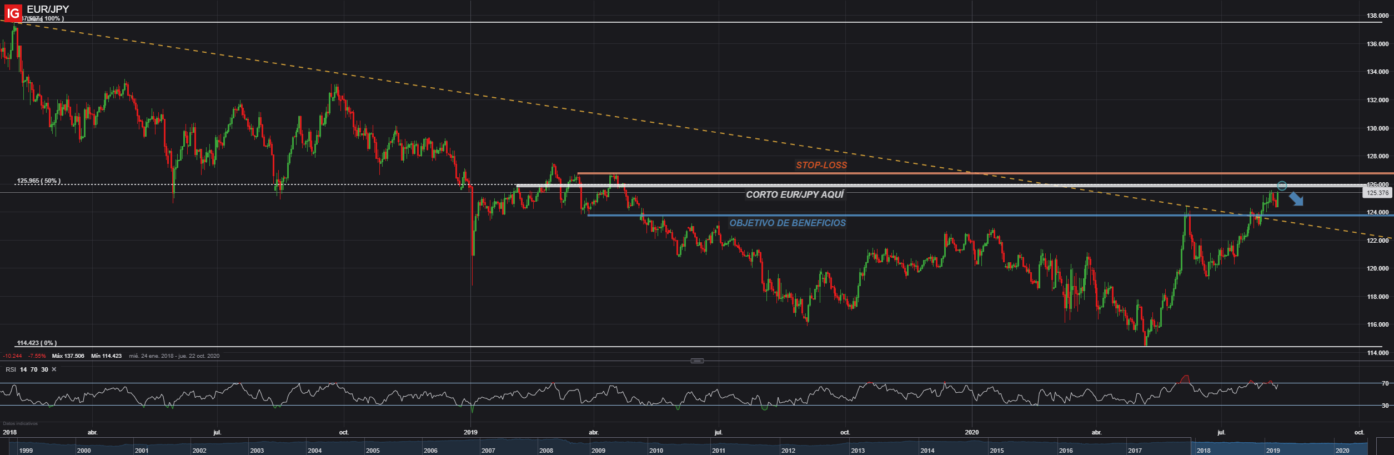Screen dimensions: 1394x455
Task: Open RSI indicator settings label
Action: click(11, 369)
